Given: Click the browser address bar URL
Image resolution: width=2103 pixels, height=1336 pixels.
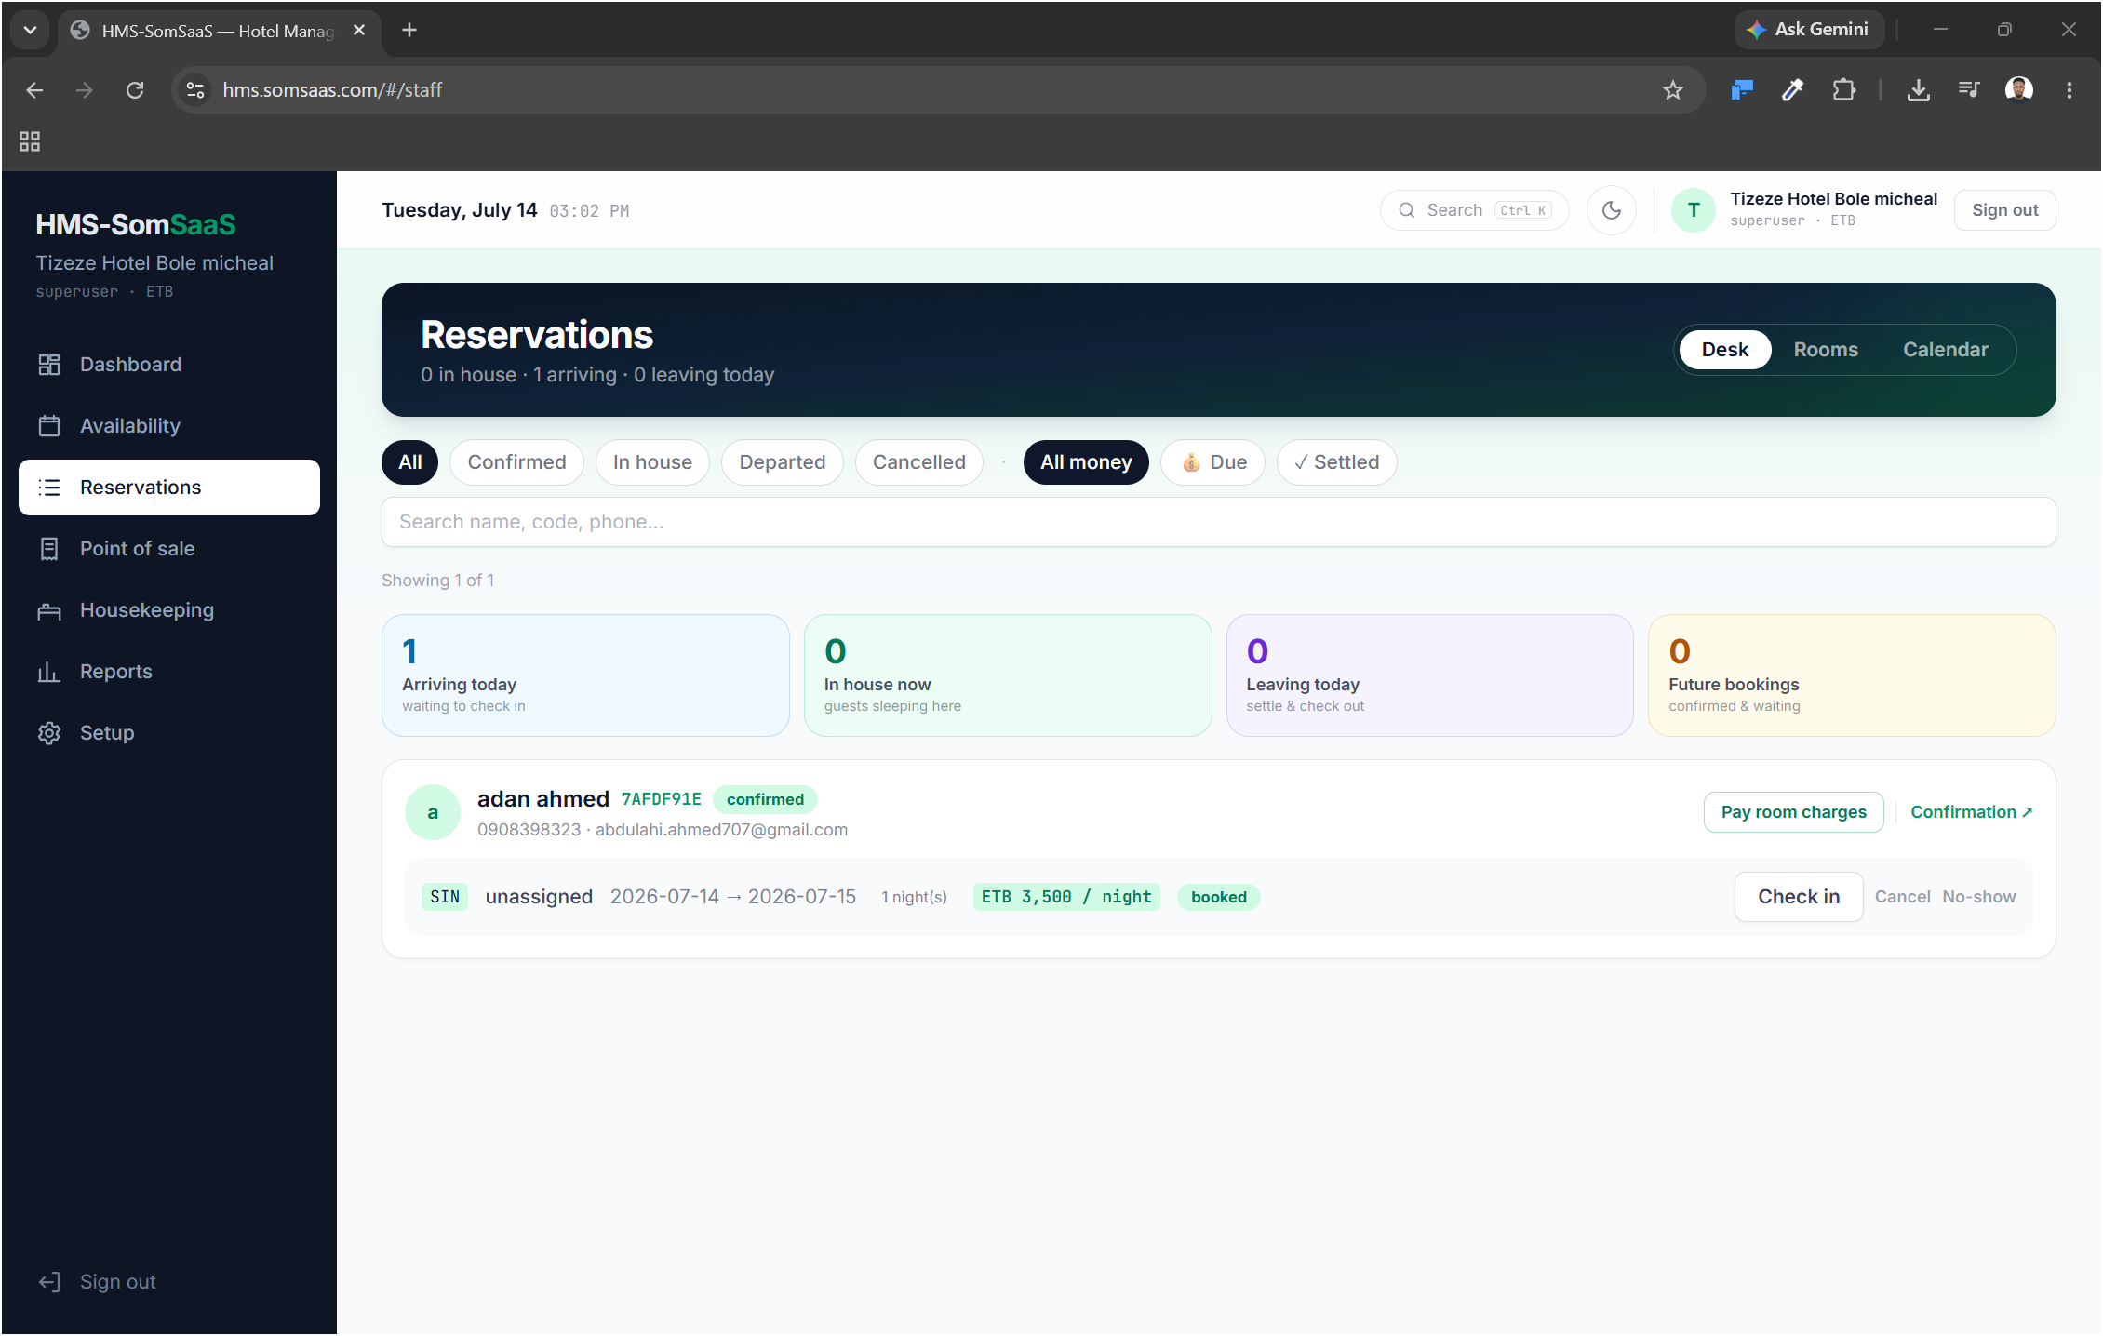Looking at the screenshot, I should coord(332,90).
